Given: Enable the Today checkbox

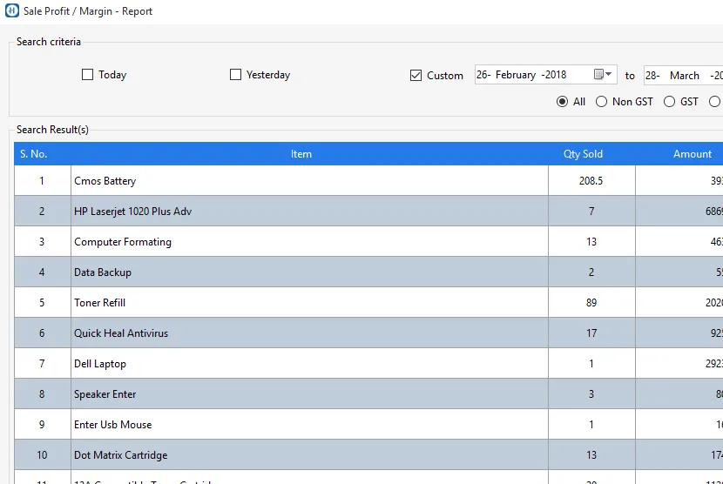Looking at the screenshot, I should point(87,75).
